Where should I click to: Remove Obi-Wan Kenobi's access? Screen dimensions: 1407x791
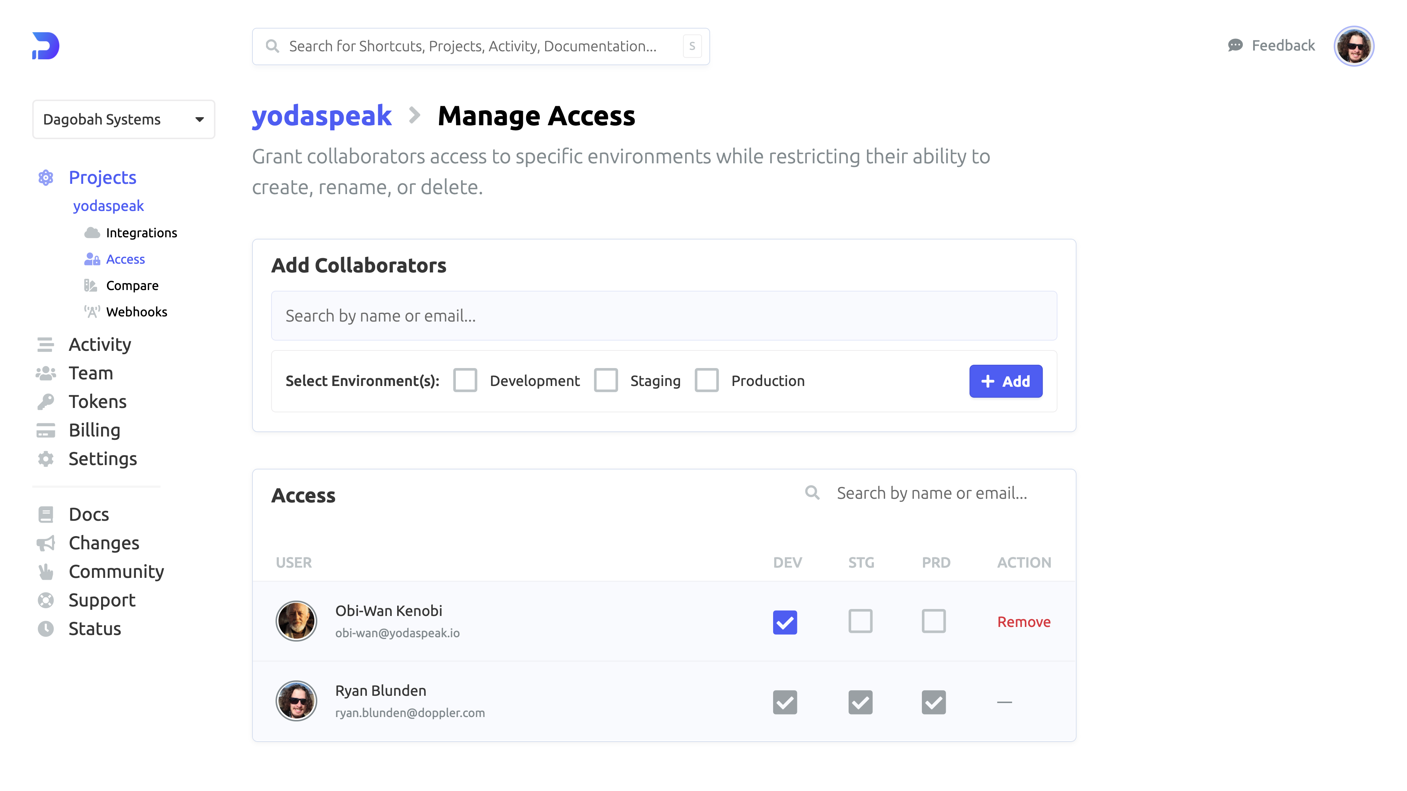point(1024,622)
